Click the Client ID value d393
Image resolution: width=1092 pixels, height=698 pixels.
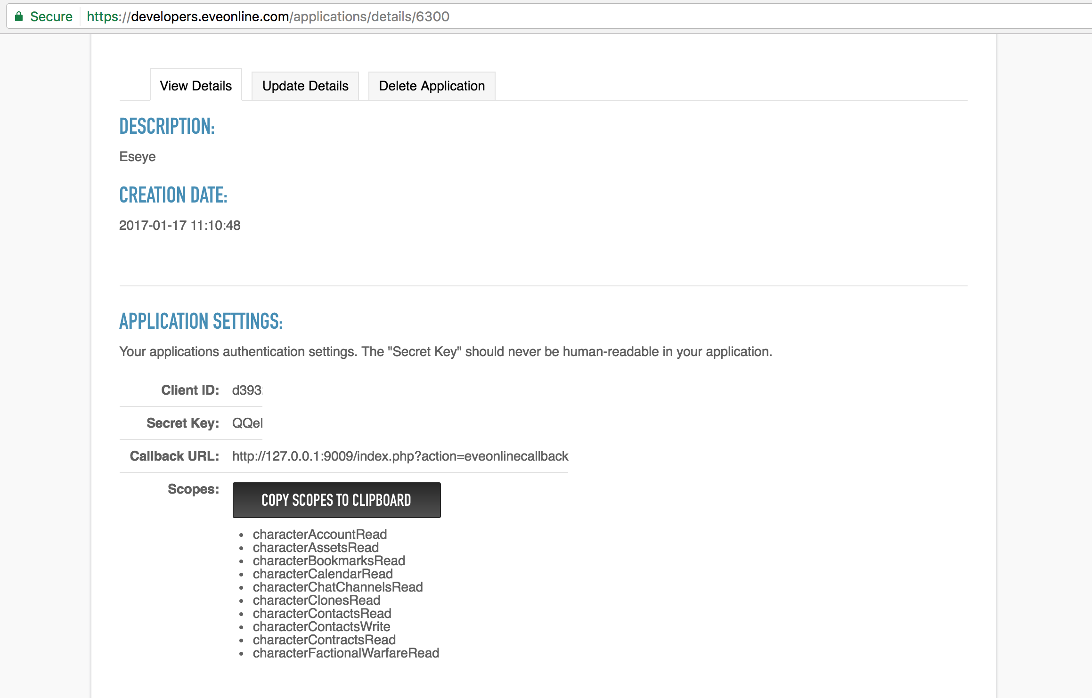point(247,390)
